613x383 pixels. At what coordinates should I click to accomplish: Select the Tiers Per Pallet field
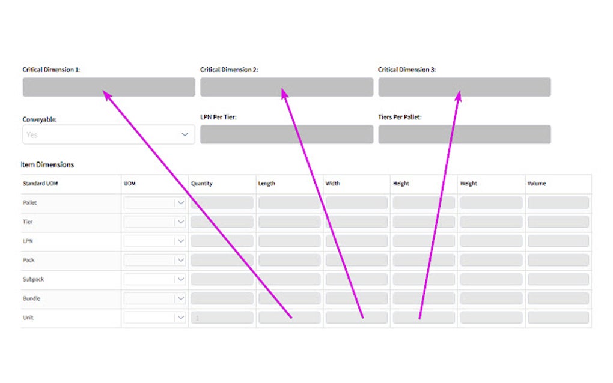pyautogui.click(x=464, y=134)
